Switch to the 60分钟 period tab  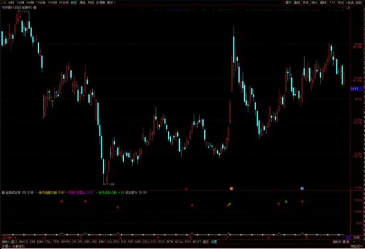tap(64, 3)
